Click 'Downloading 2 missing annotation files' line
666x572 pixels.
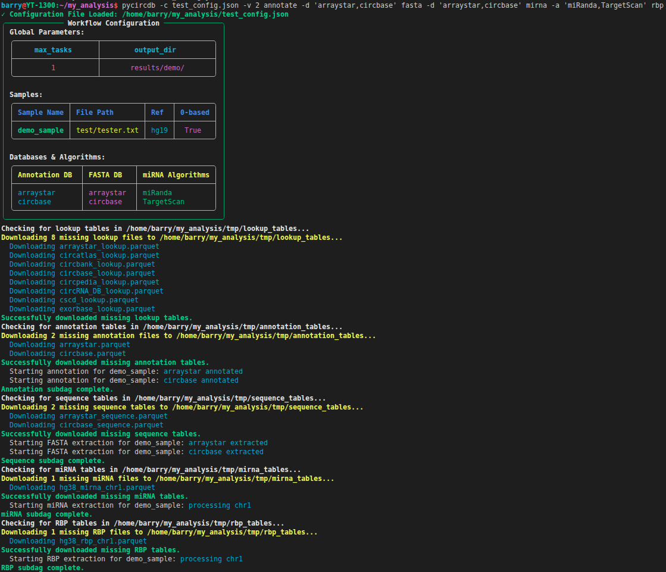[188, 336]
